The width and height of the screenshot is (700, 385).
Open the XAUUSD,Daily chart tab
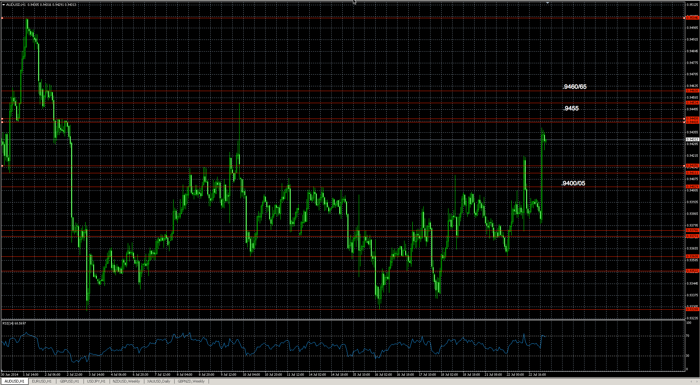[159, 382]
